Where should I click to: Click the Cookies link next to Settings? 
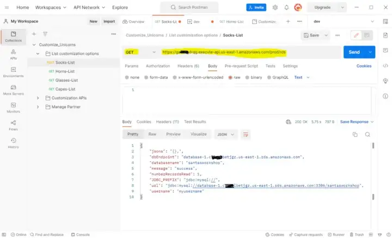coord(364,66)
